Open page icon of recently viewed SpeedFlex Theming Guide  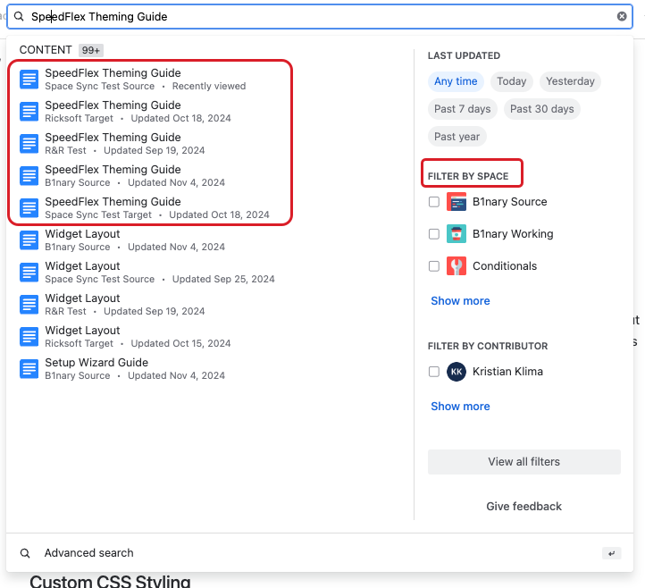pos(29,79)
